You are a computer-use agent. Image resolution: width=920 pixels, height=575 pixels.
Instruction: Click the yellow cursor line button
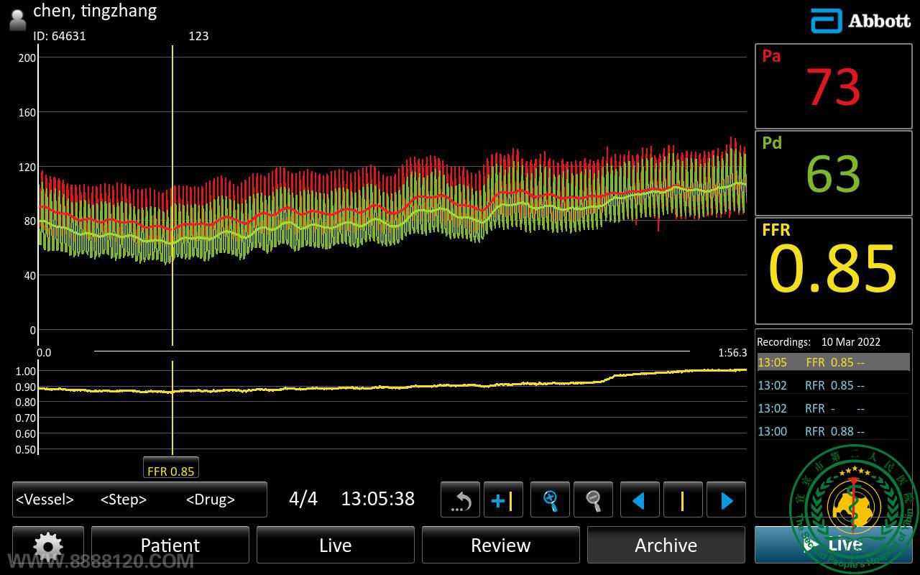click(682, 500)
